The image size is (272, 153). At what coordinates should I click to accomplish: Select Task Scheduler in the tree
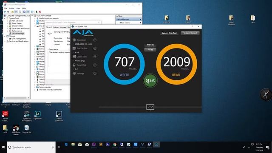17,21
